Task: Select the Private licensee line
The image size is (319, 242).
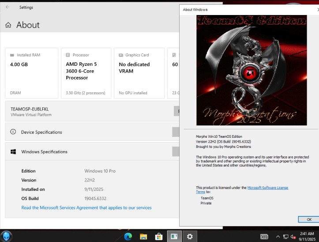Action: 206,203
